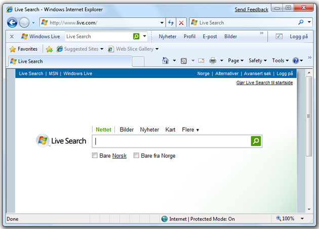
Task: Expand the Feeds dropdown arrow
Action: coord(193,60)
